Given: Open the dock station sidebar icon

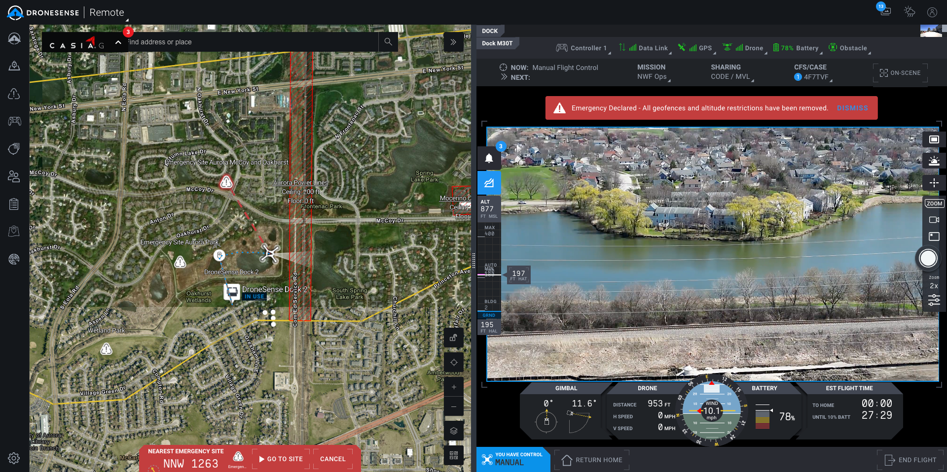Looking at the screenshot, I should click(14, 66).
